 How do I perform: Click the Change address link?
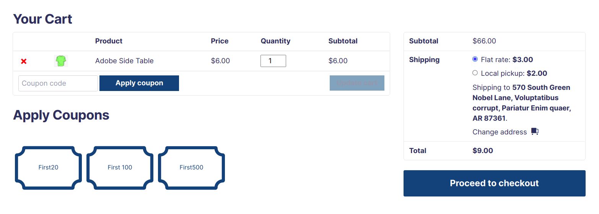click(500, 132)
